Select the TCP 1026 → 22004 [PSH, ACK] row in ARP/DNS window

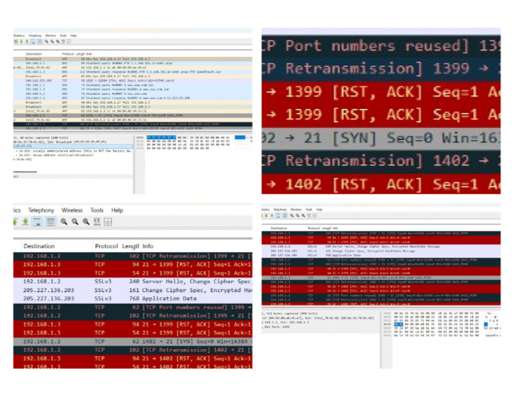(x=133, y=80)
